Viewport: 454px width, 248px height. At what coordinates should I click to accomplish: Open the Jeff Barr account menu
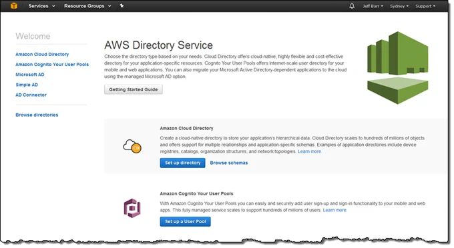pyautogui.click(x=373, y=6)
